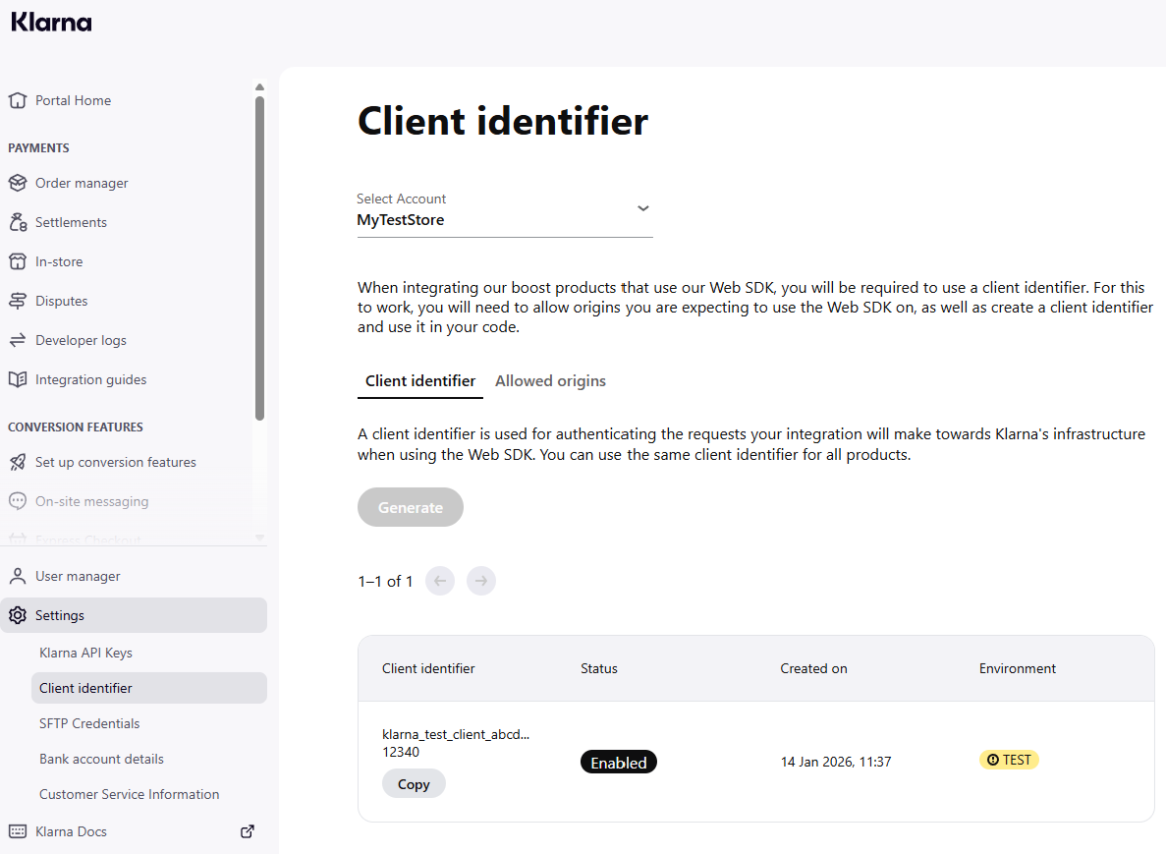Viewport: 1166px width, 854px height.
Task: Click the Developer logs arrows icon
Action: 18,341
